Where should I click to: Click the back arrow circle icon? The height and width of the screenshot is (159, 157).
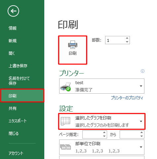pos(13,11)
